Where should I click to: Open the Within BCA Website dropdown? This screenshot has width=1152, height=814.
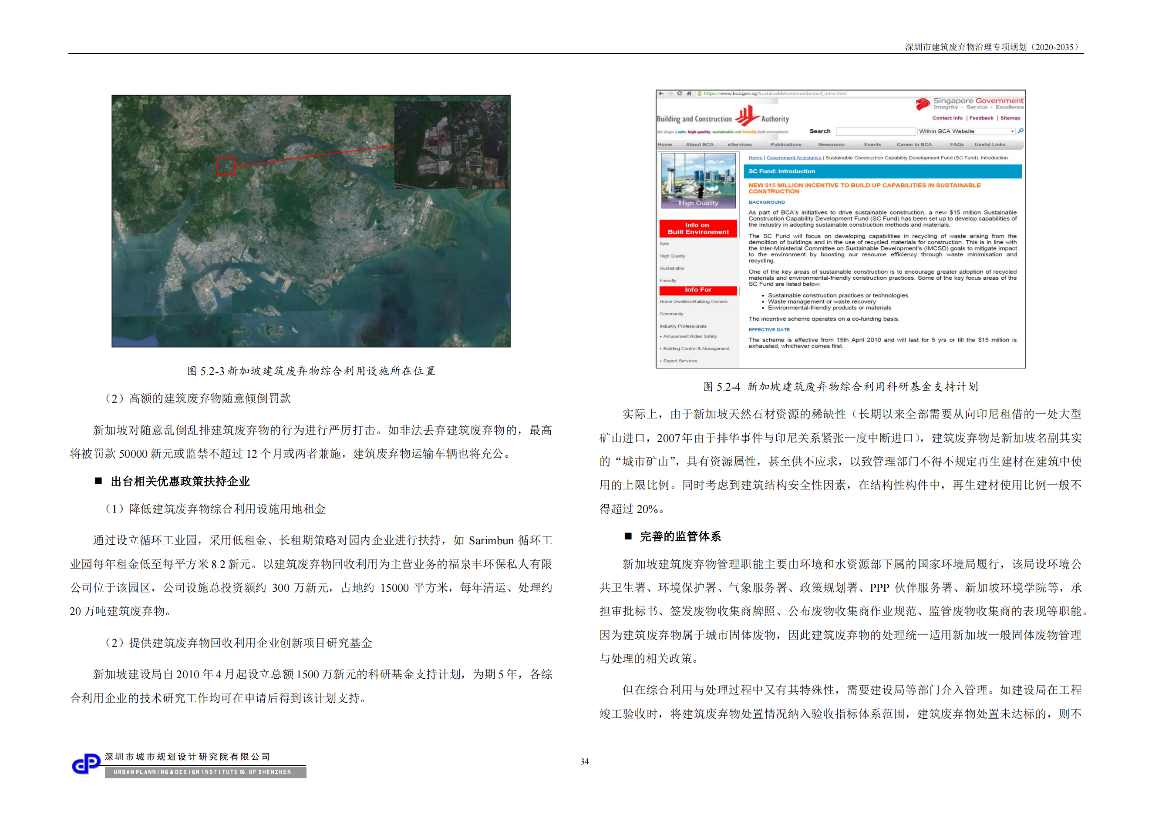coord(967,131)
